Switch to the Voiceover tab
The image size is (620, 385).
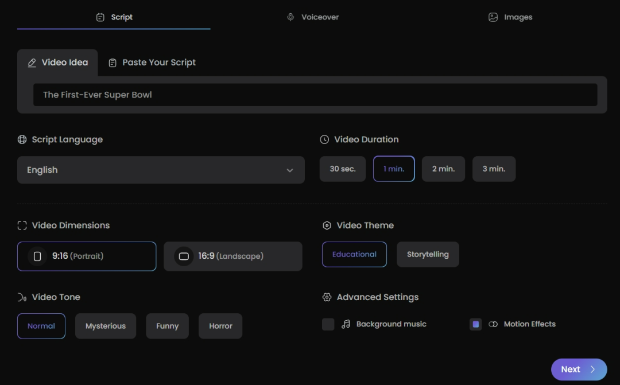[x=313, y=17]
